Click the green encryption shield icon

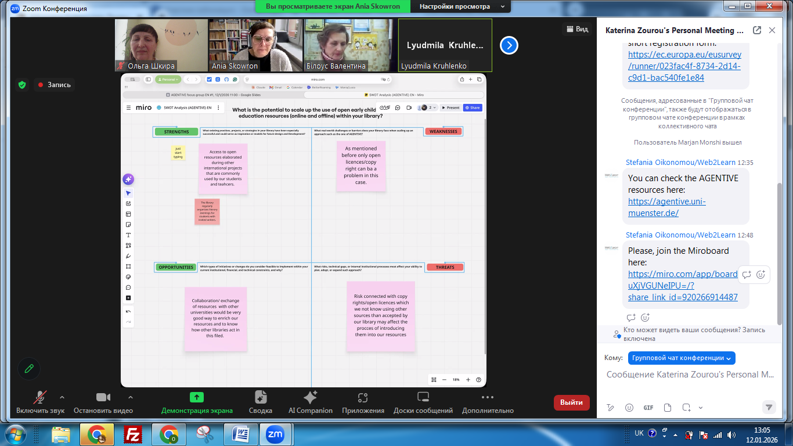(x=22, y=85)
